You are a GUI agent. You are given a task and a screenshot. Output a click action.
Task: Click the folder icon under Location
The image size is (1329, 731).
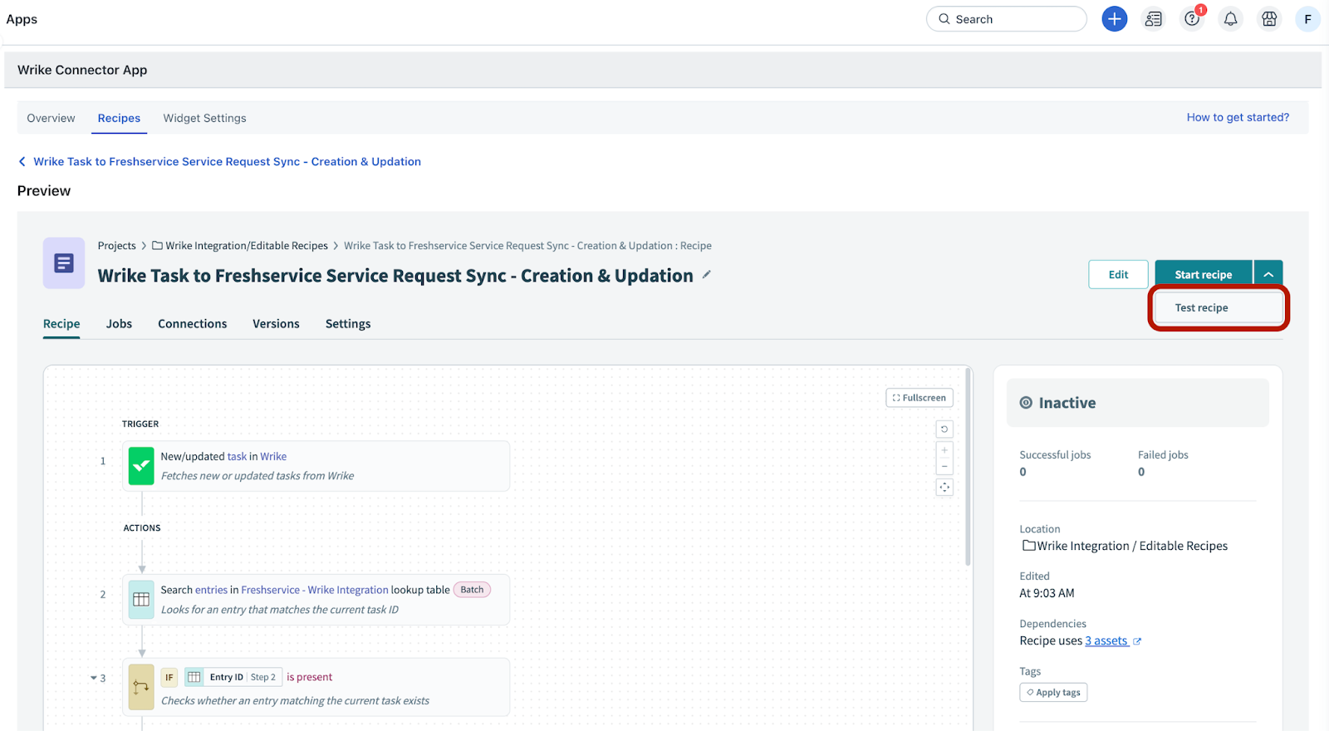pos(1029,546)
